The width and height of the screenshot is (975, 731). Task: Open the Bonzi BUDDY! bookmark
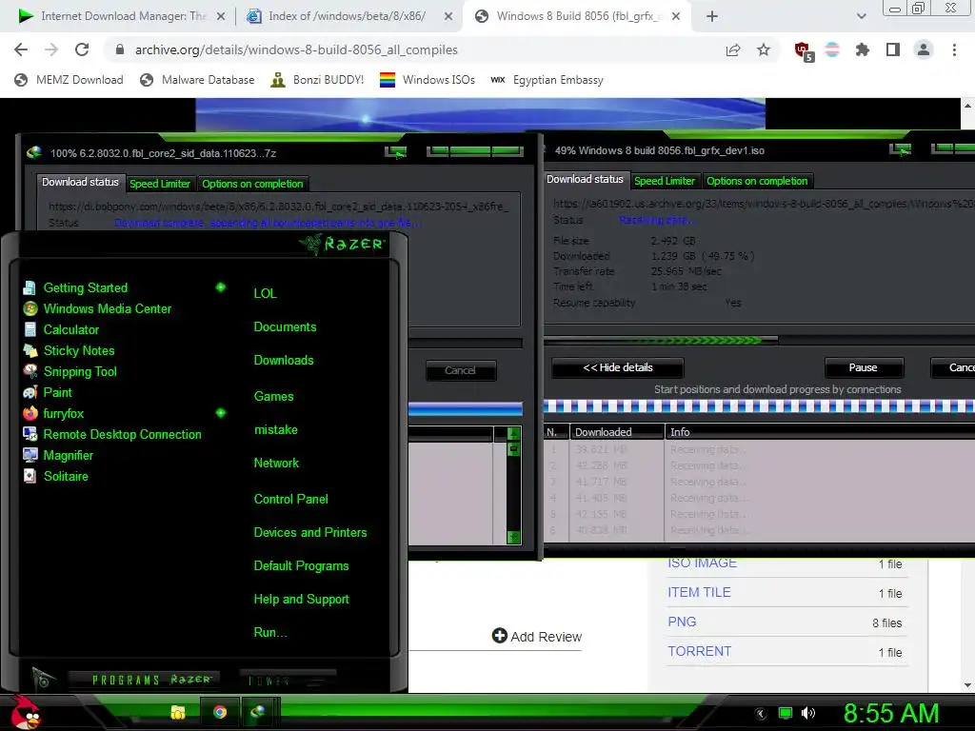click(317, 80)
